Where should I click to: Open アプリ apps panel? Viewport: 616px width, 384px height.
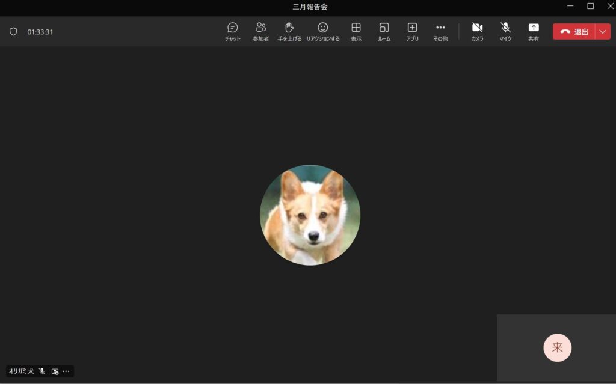point(412,31)
